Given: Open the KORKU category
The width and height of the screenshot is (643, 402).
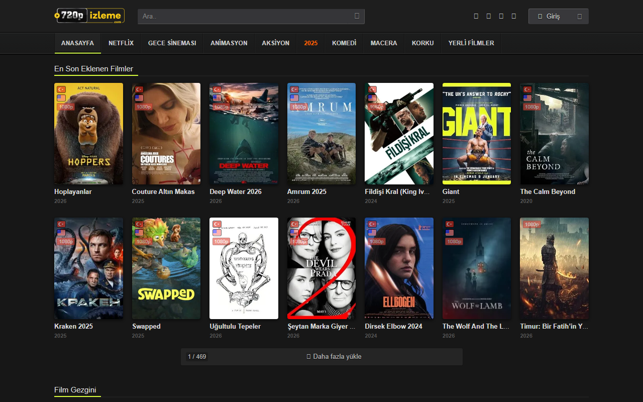Looking at the screenshot, I should [423, 43].
